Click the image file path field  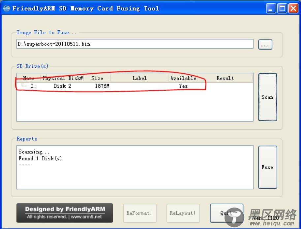[135, 44]
